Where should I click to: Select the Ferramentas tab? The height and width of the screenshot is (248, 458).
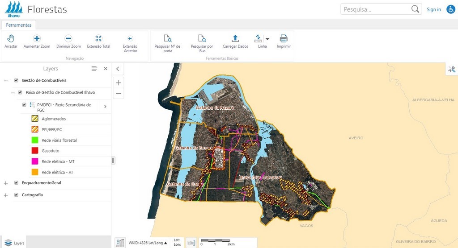(19, 25)
